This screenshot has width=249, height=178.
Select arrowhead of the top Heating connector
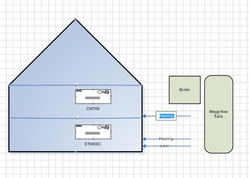tap(144, 116)
